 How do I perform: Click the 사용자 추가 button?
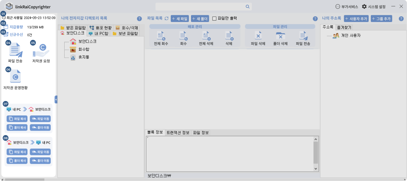356,19
